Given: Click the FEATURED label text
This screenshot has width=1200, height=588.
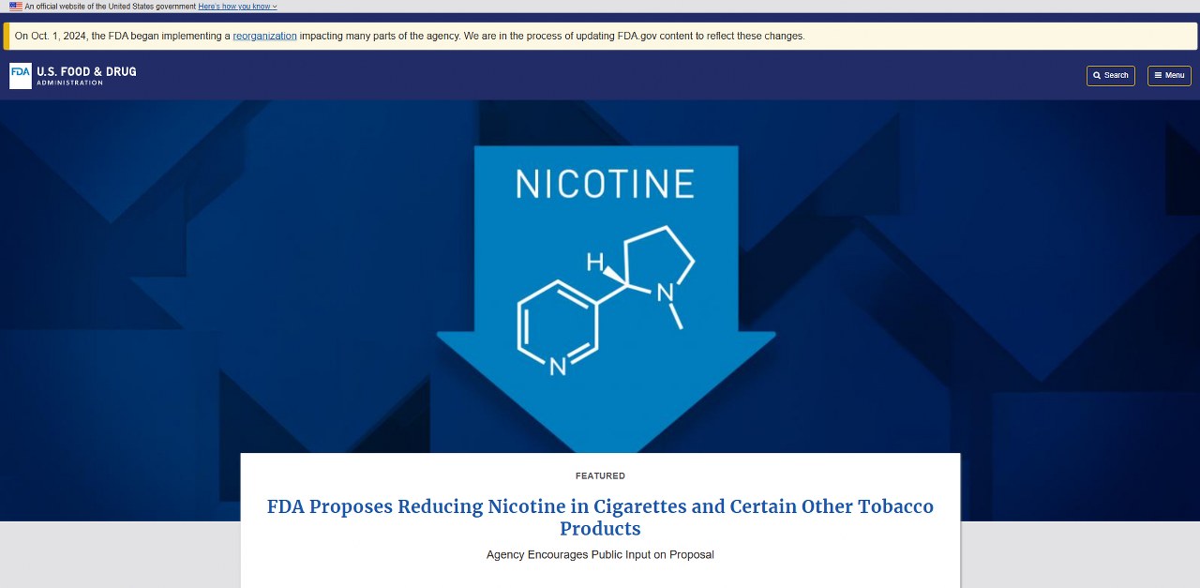Looking at the screenshot, I should pos(600,476).
